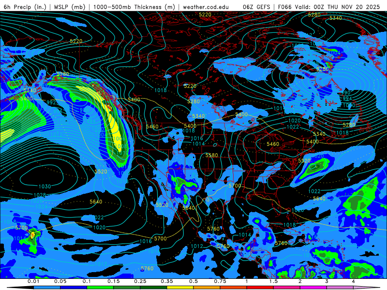Click the '0.25' legend value
This screenshot has width=387, height=290.
click(140, 281)
